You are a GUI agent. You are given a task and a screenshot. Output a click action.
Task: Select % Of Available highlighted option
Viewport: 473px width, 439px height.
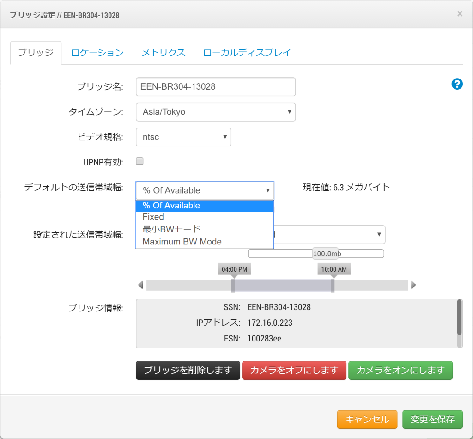pos(171,206)
